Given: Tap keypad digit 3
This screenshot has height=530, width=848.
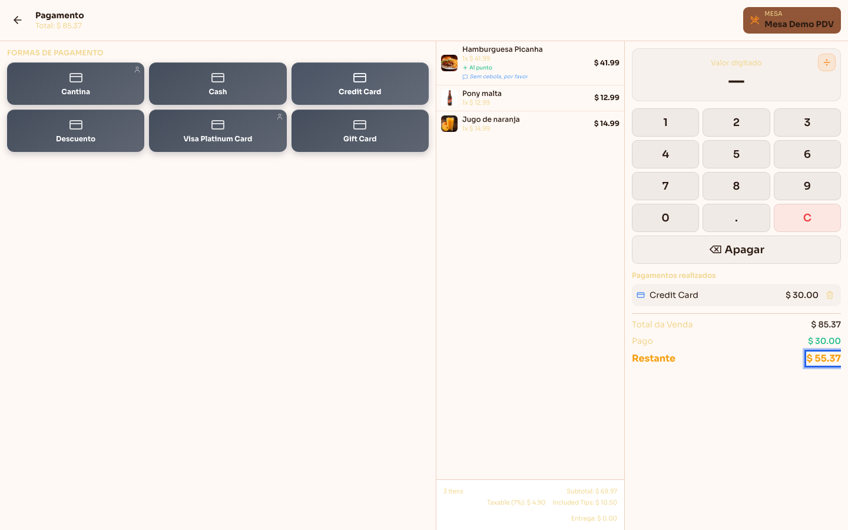Looking at the screenshot, I should (x=807, y=122).
